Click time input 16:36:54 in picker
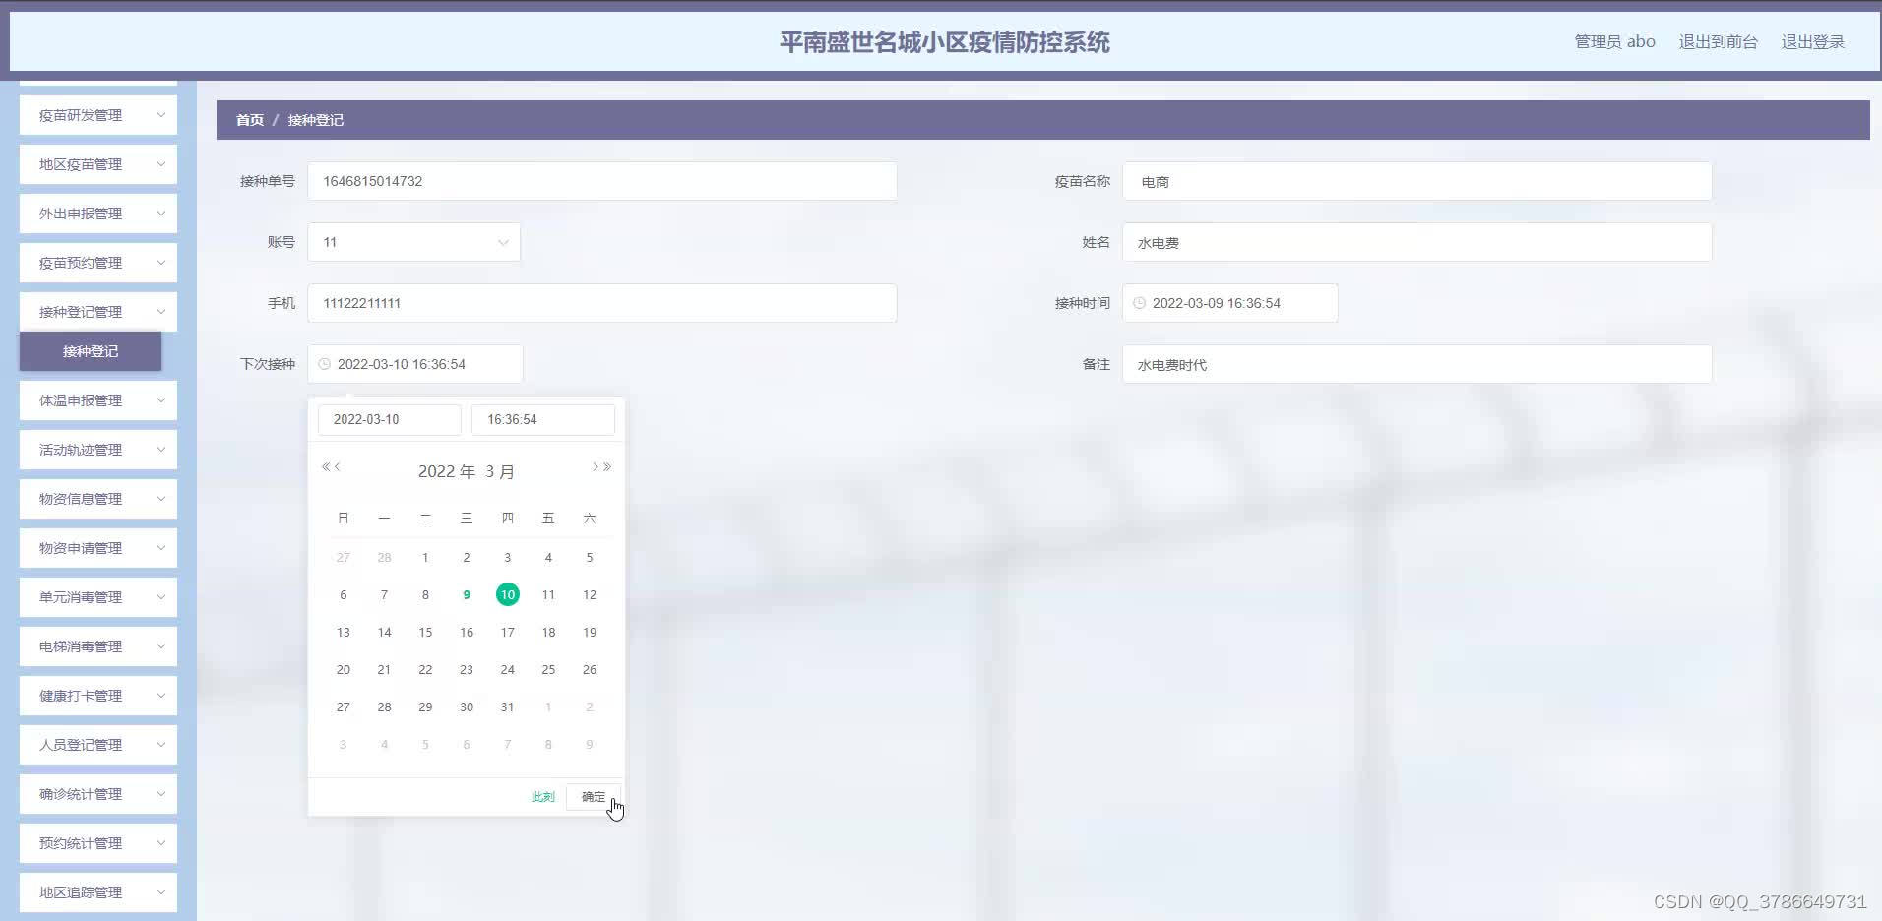Screen dimensions: 1882x921 pos(543,419)
